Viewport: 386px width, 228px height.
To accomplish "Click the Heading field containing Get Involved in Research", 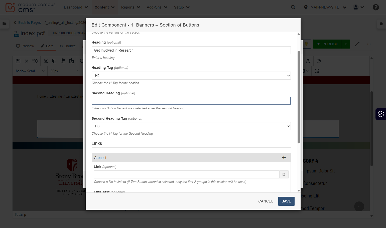I will 191,50.
